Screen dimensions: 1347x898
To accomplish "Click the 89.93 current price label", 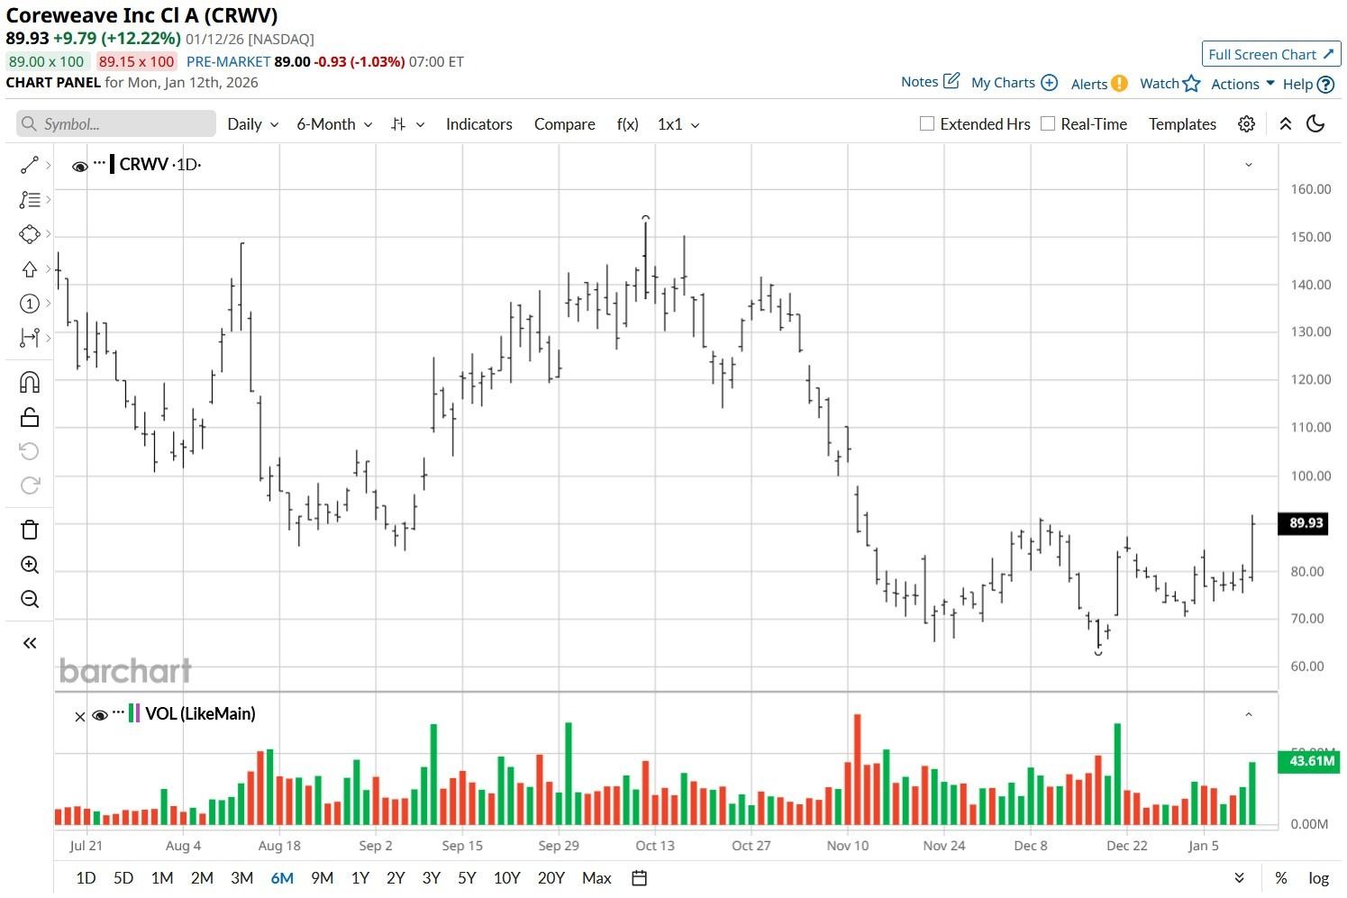I will pos(1303,523).
